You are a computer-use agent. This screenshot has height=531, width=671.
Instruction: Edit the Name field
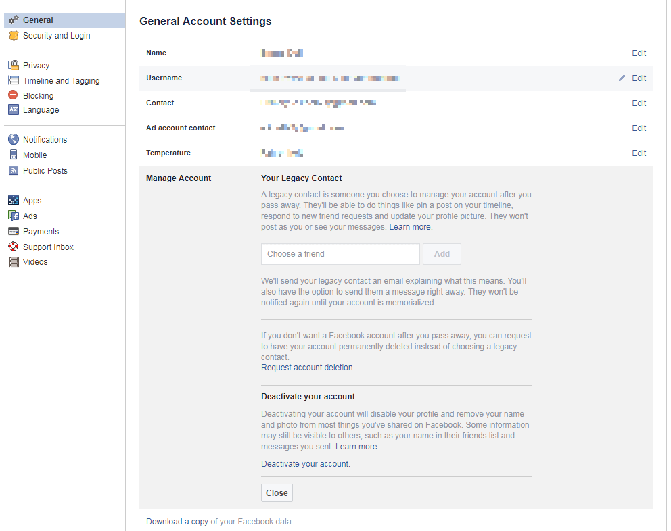[x=639, y=53]
